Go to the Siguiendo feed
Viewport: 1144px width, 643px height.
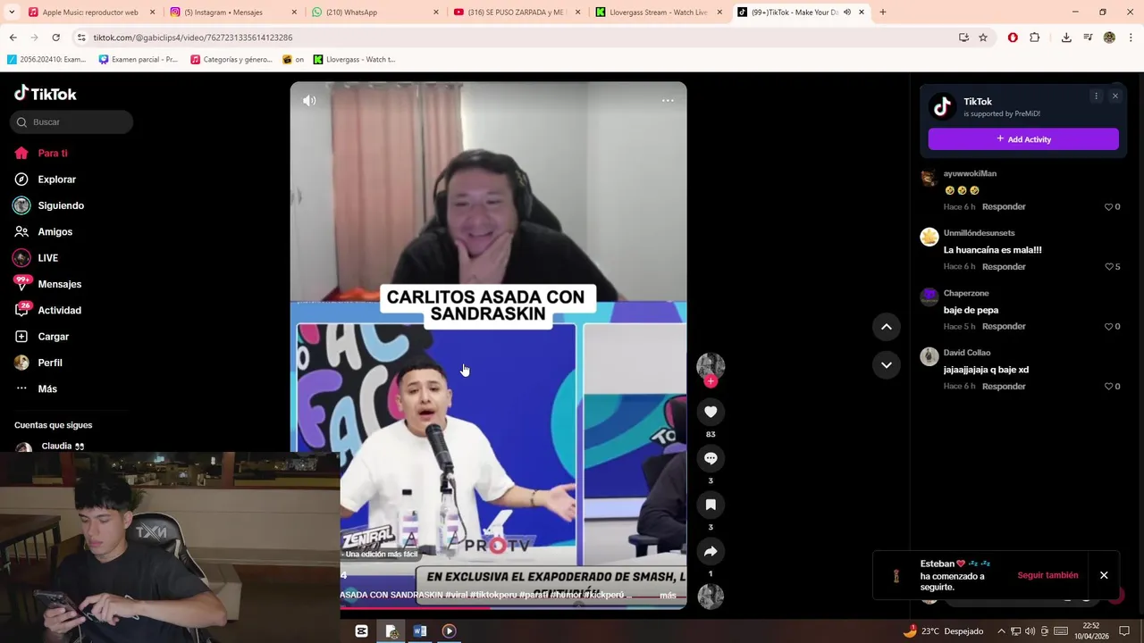click(49, 205)
